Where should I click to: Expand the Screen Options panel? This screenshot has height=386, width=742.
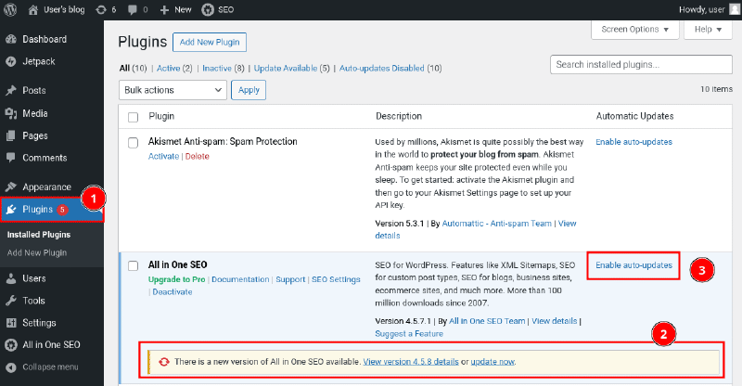(x=634, y=30)
